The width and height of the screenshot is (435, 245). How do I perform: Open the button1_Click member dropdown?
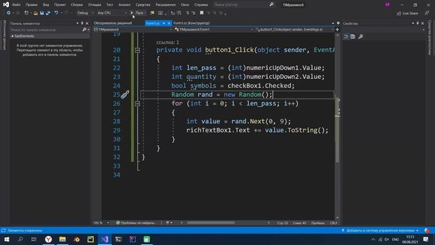294,29
